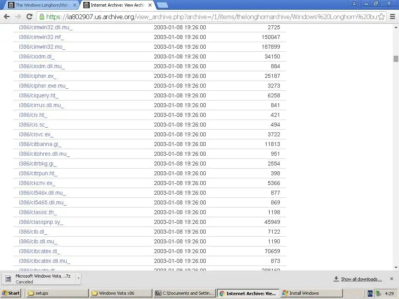Open i386/cipher.exe.mu_ file link
399x299 pixels.
[x=44, y=86]
